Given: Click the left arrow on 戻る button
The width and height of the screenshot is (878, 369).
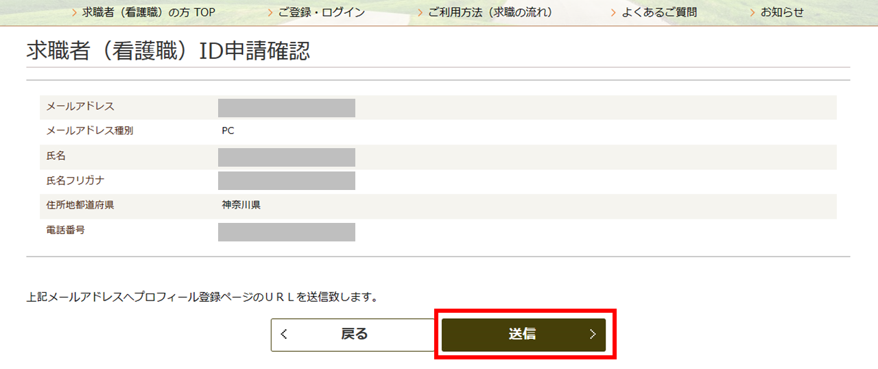Looking at the screenshot, I should (284, 335).
